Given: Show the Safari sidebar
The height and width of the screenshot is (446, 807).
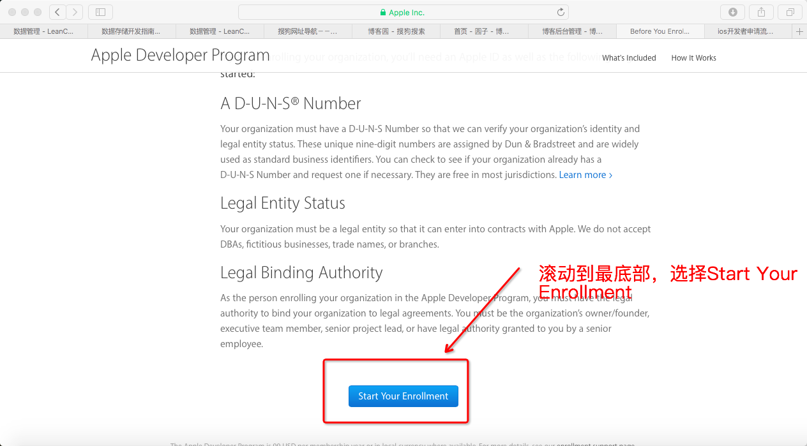Looking at the screenshot, I should (100, 12).
